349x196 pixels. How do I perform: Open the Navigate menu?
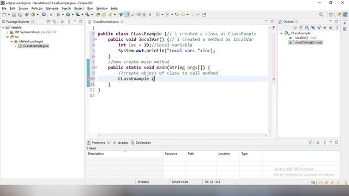(52, 9)
